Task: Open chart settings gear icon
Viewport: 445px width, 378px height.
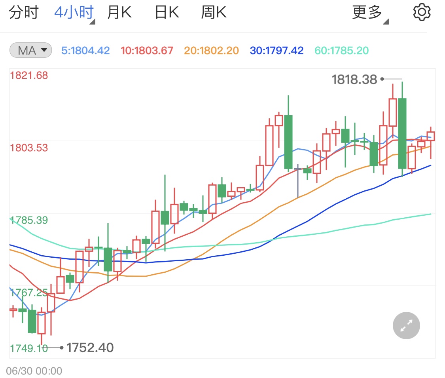Action: (422, 12)
